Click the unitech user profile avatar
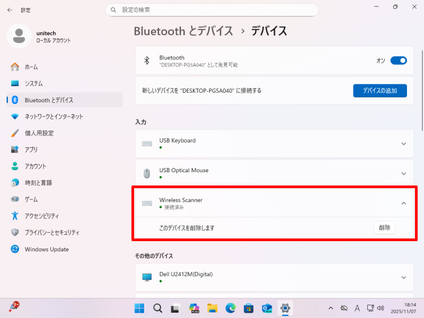424x318 pixels. pyautogui.click(x=19, y=36)
